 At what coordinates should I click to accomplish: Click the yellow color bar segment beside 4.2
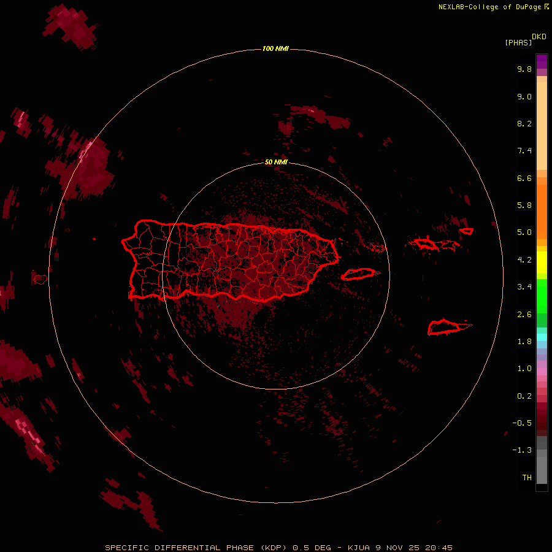click(x=542, y=263)
